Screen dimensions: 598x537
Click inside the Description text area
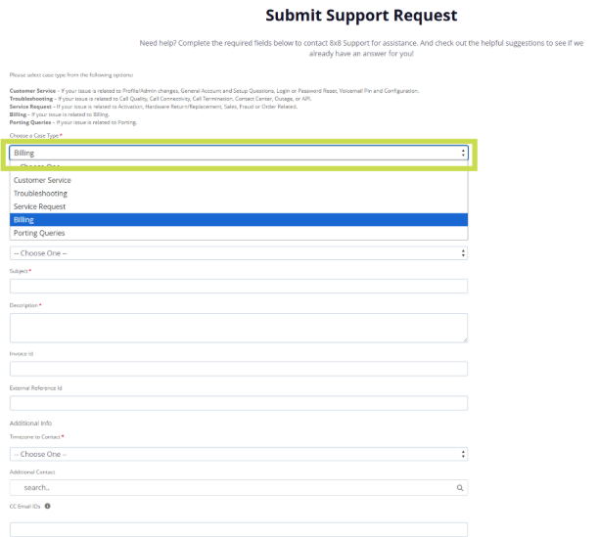(x=238, y=327)
